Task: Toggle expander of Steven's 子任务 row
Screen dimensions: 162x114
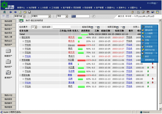Action: point(23,45)
